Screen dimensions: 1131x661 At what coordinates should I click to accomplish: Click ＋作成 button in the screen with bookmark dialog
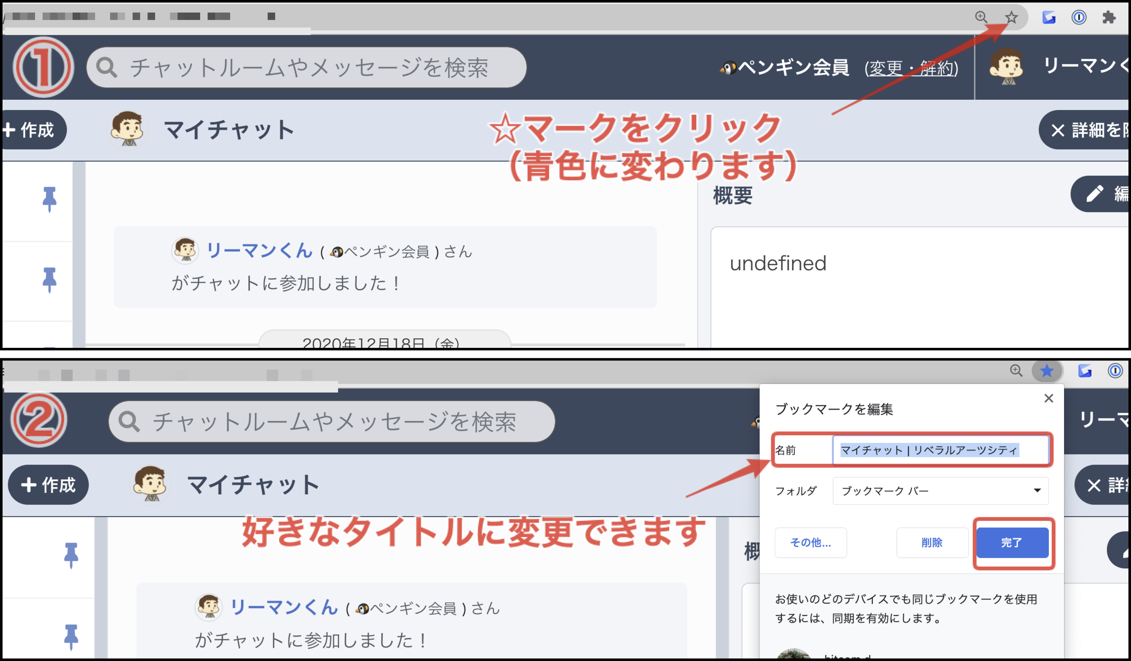click(x=48, y=485)
